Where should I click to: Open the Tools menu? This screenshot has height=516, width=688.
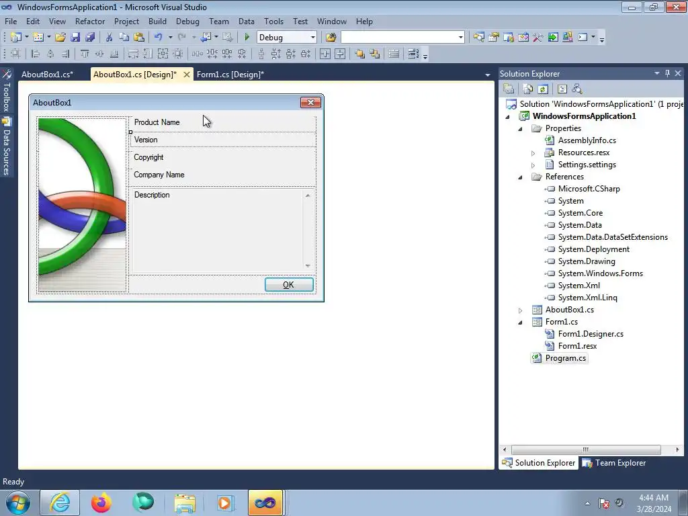coord(274,21)
